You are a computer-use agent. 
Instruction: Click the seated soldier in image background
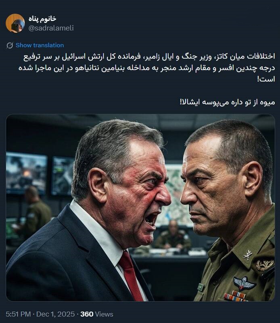pyautogui.click(x=173, y=235)
